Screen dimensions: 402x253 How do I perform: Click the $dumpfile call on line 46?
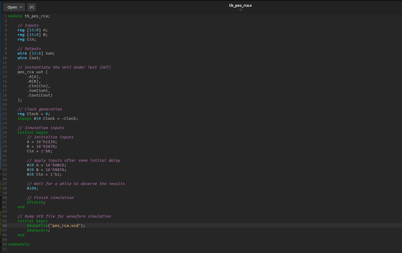tap(37, 225)
